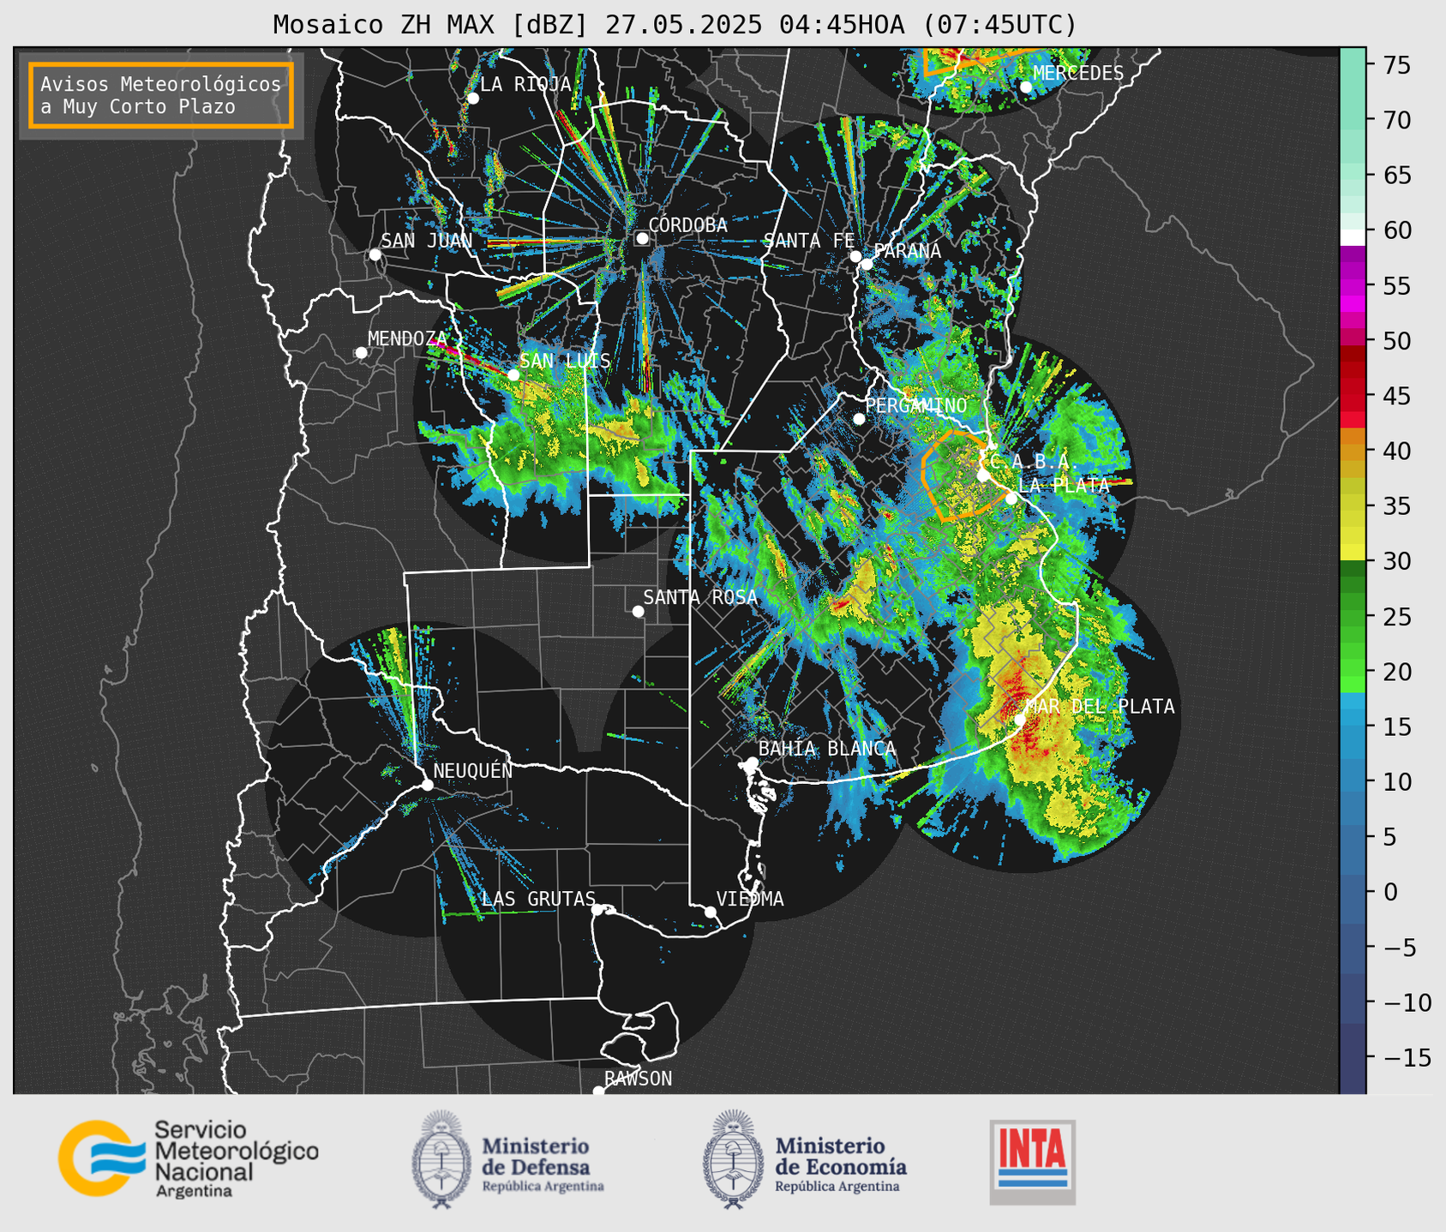
Task: Click the 60 dBZ white band on scale
Action: pyautogui.click(x=1353, y=236)
